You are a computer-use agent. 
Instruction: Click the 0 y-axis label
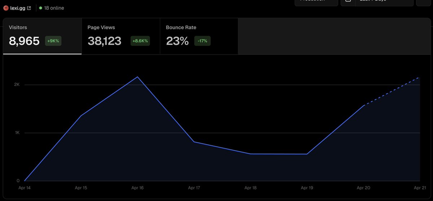[x=18, y=181]
